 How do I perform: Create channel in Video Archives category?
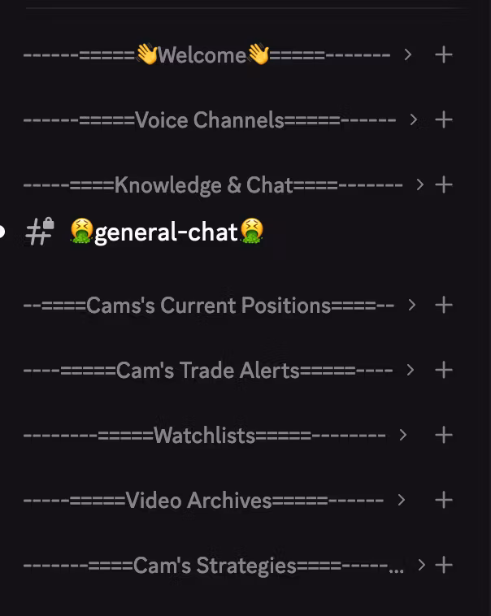[x=443, y=500]
